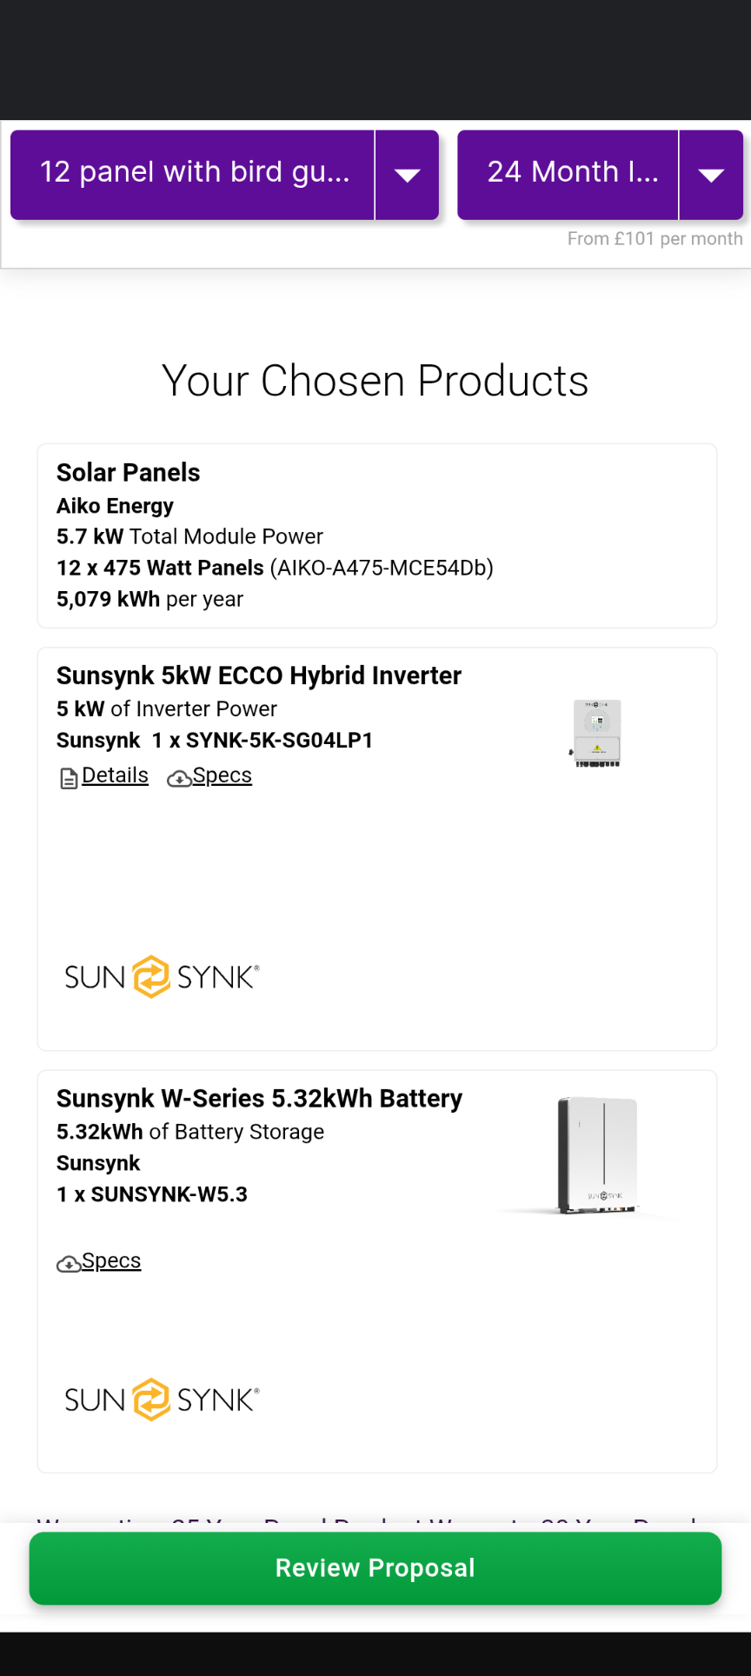Click the document icon beside inverter Details
Viewport: 751px width, 1676px height.
click(x=69, y=778)
